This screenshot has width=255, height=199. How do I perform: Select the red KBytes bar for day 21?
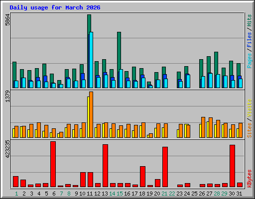point(165,167)
